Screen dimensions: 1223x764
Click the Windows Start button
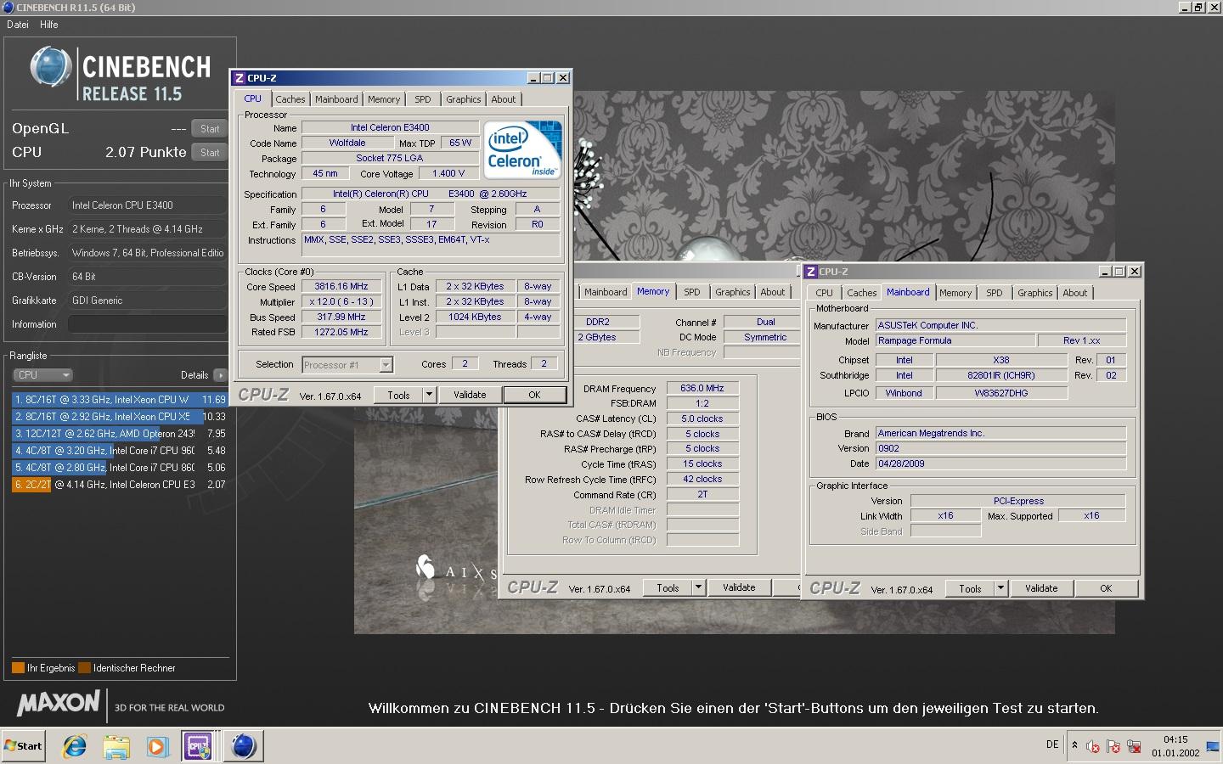24,746
